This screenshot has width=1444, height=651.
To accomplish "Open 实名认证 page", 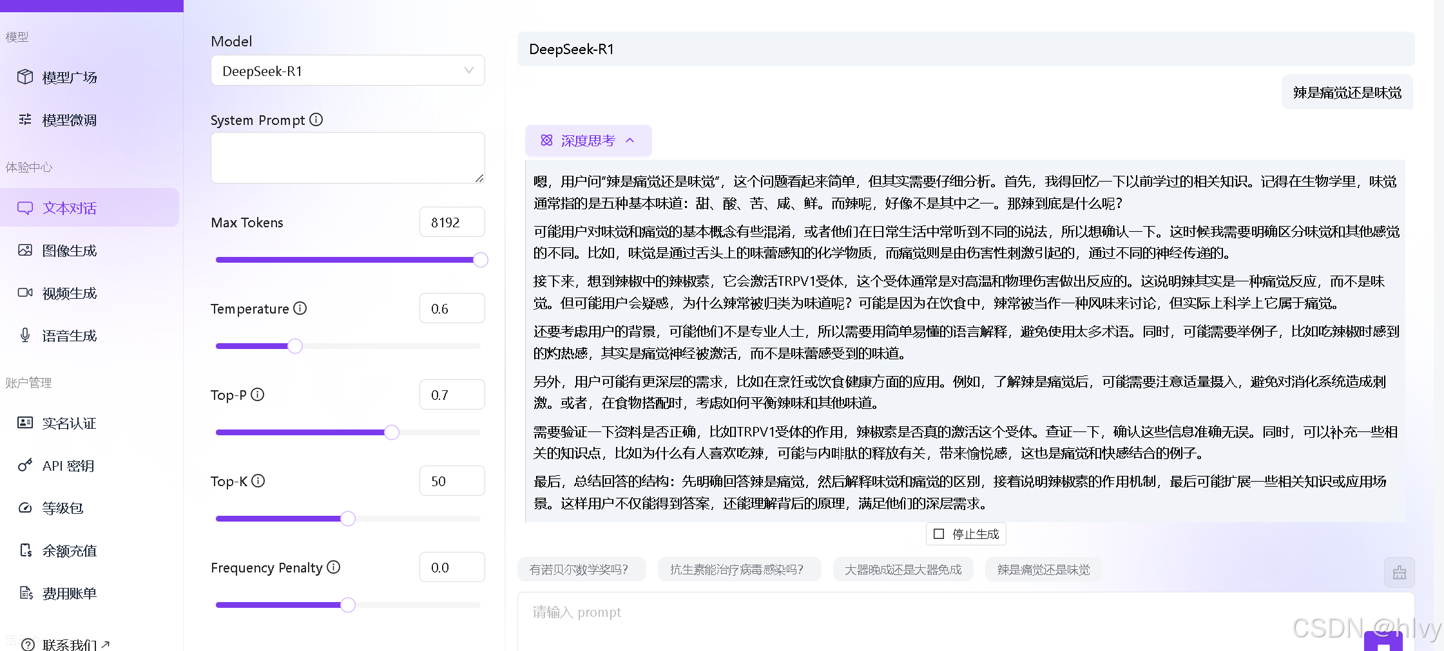I will [70, 423].
